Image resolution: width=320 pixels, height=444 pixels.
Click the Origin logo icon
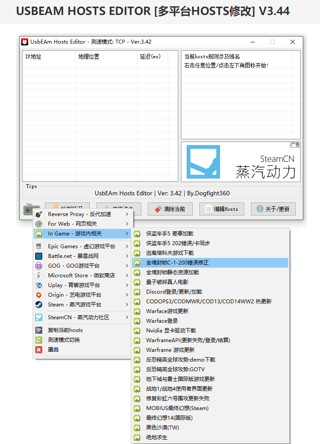click(39, 295)
